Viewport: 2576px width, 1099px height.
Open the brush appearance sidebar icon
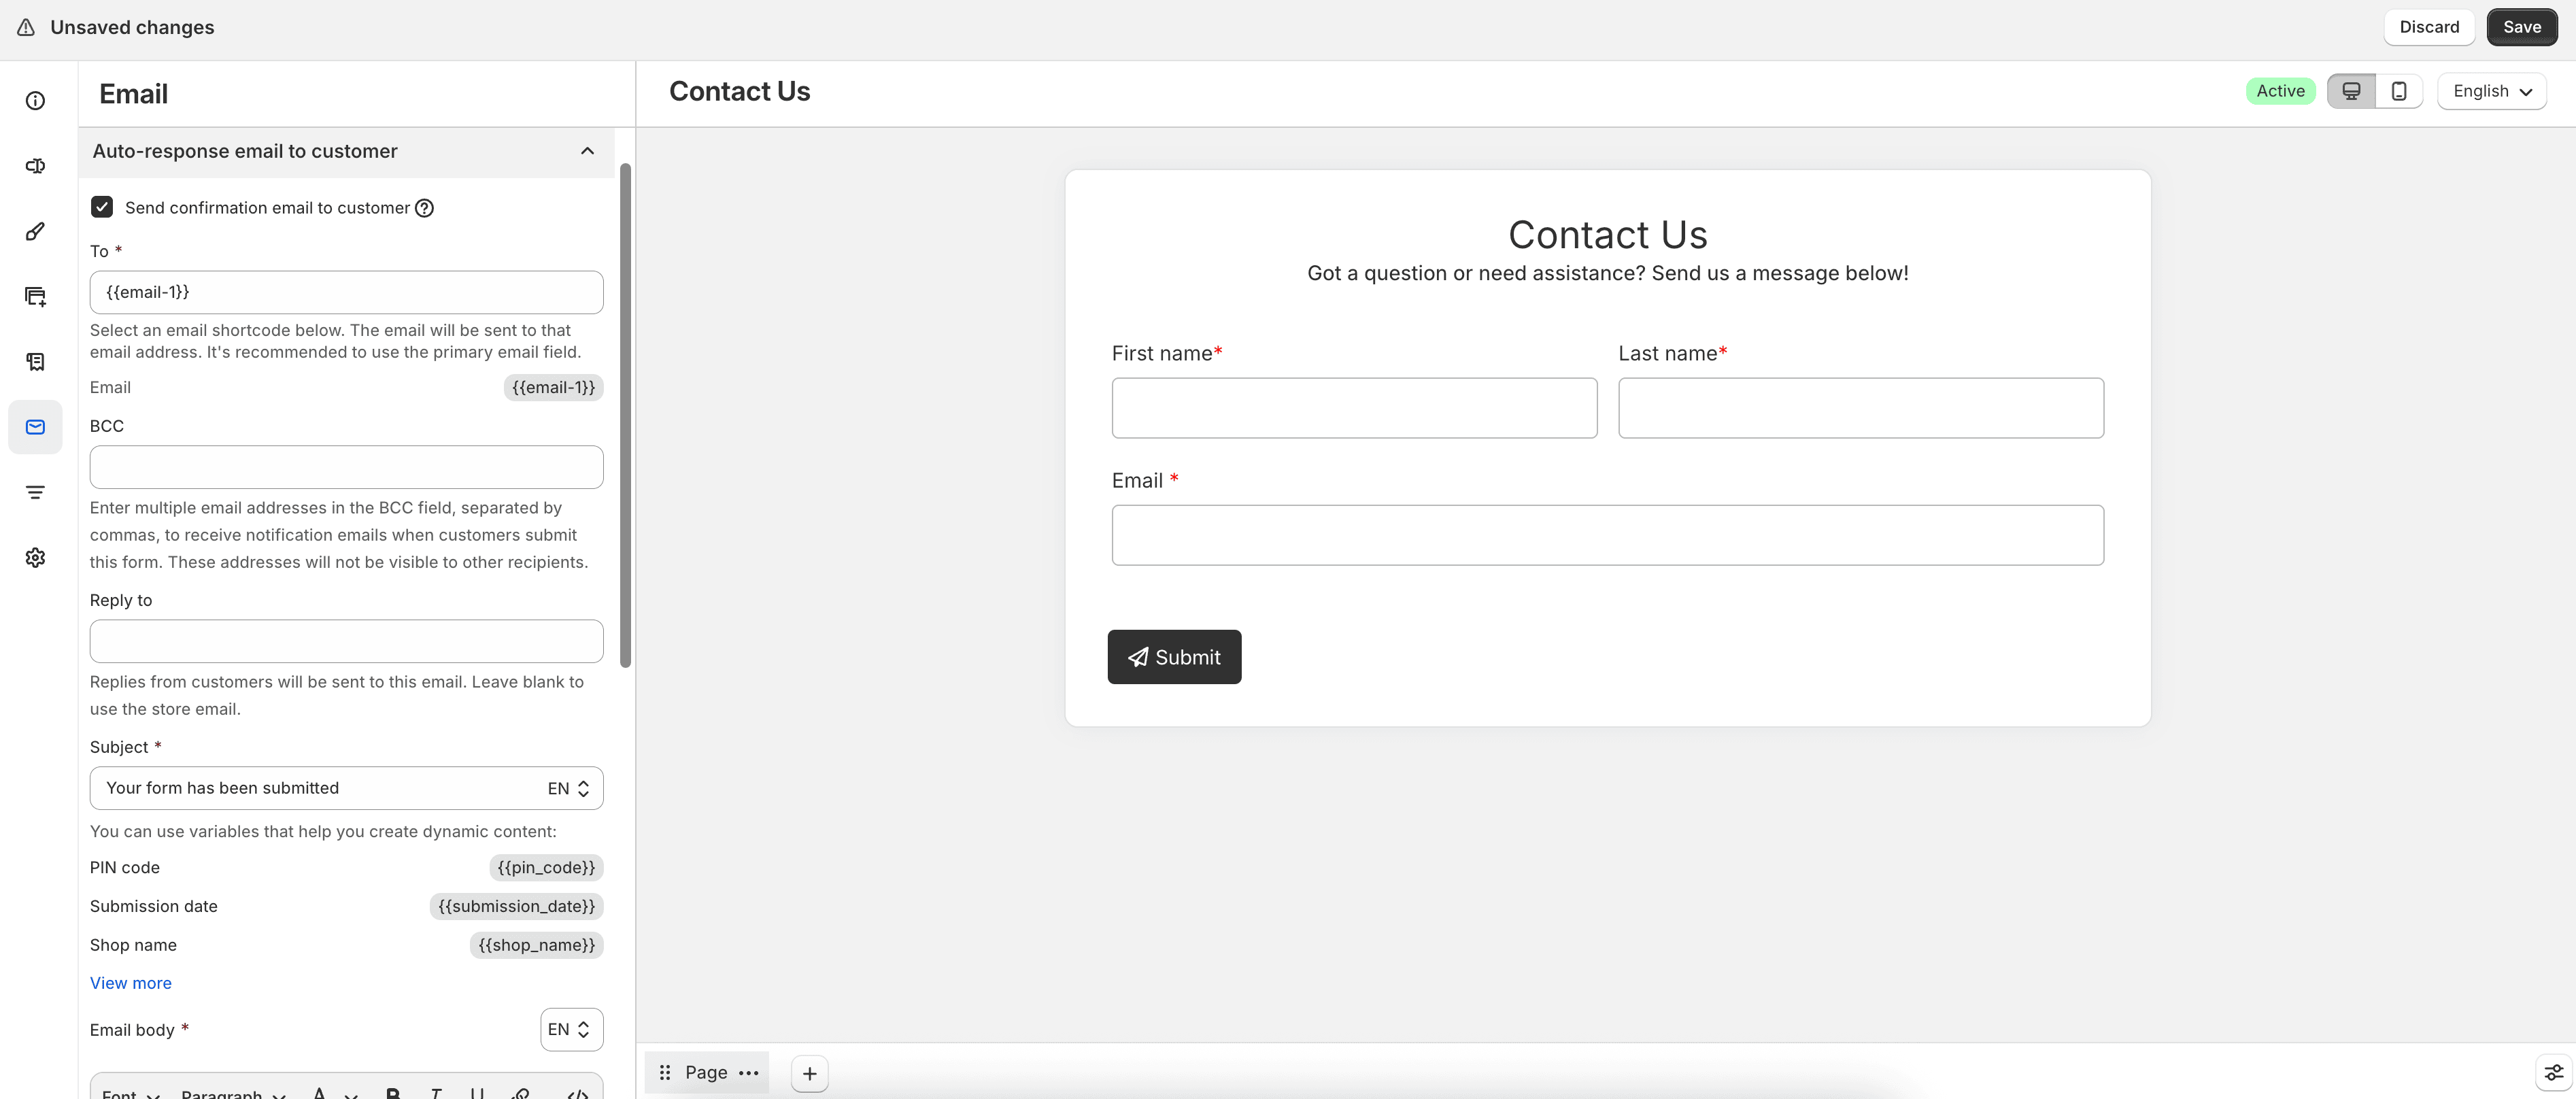[x=35, y=231]
